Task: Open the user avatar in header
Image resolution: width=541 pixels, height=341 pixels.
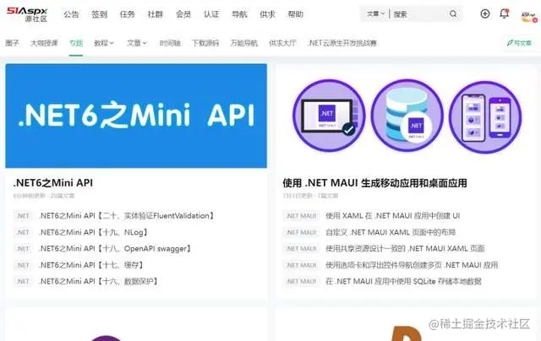Action: click(x=529, y=15)
